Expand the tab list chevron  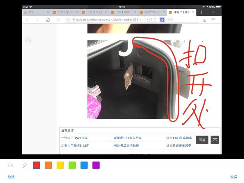213,12
